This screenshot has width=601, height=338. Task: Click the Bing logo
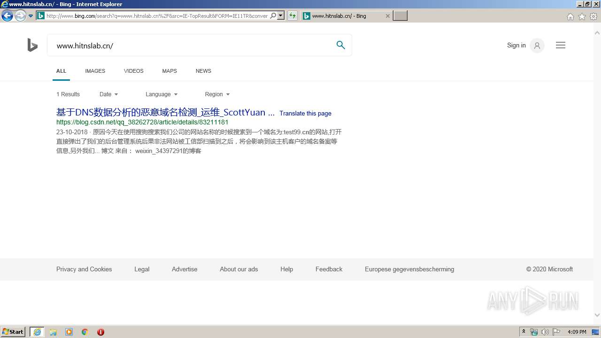(32, 45)
